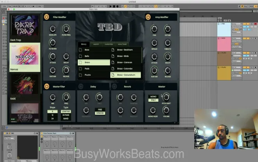Viewport: 258px width, 162px height.
Task: Set filter type to LOW PASS
Action: pos(66,111)
